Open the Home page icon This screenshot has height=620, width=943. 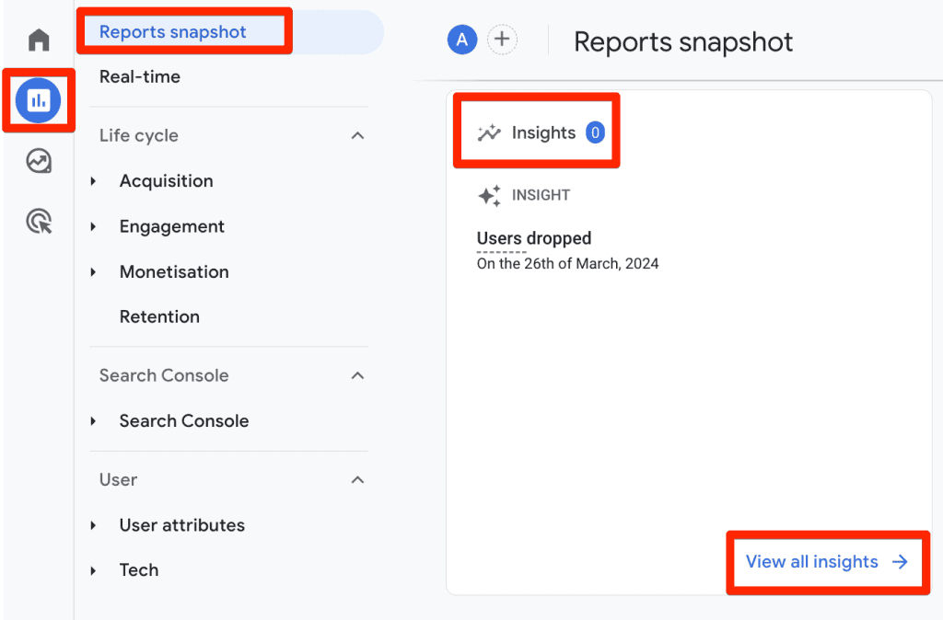click(37, 39)
